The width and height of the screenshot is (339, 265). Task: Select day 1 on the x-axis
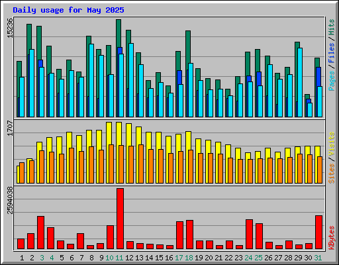(22, 258)
